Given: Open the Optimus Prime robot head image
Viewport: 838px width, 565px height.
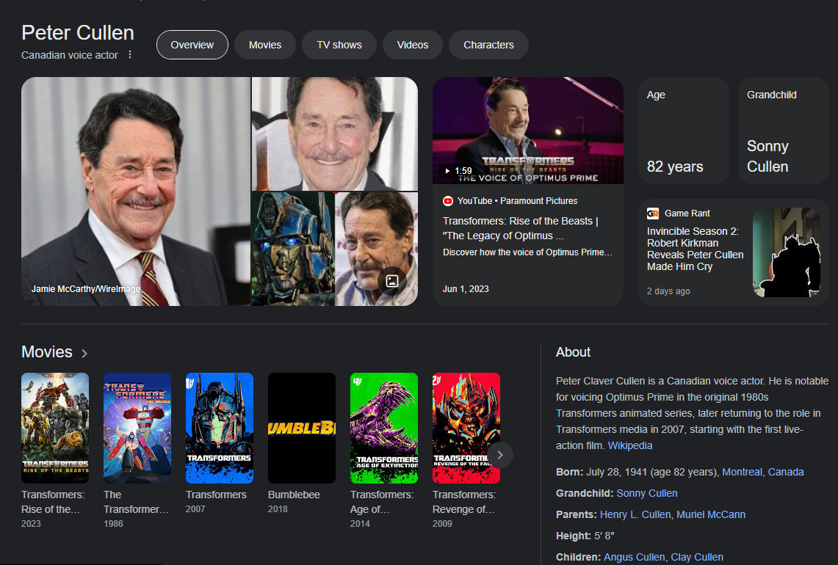Looking at the screenshot, I should click(x=293, y=249).
